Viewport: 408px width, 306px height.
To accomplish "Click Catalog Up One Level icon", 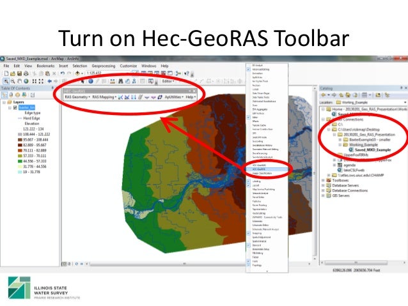I will click(341, 95).
